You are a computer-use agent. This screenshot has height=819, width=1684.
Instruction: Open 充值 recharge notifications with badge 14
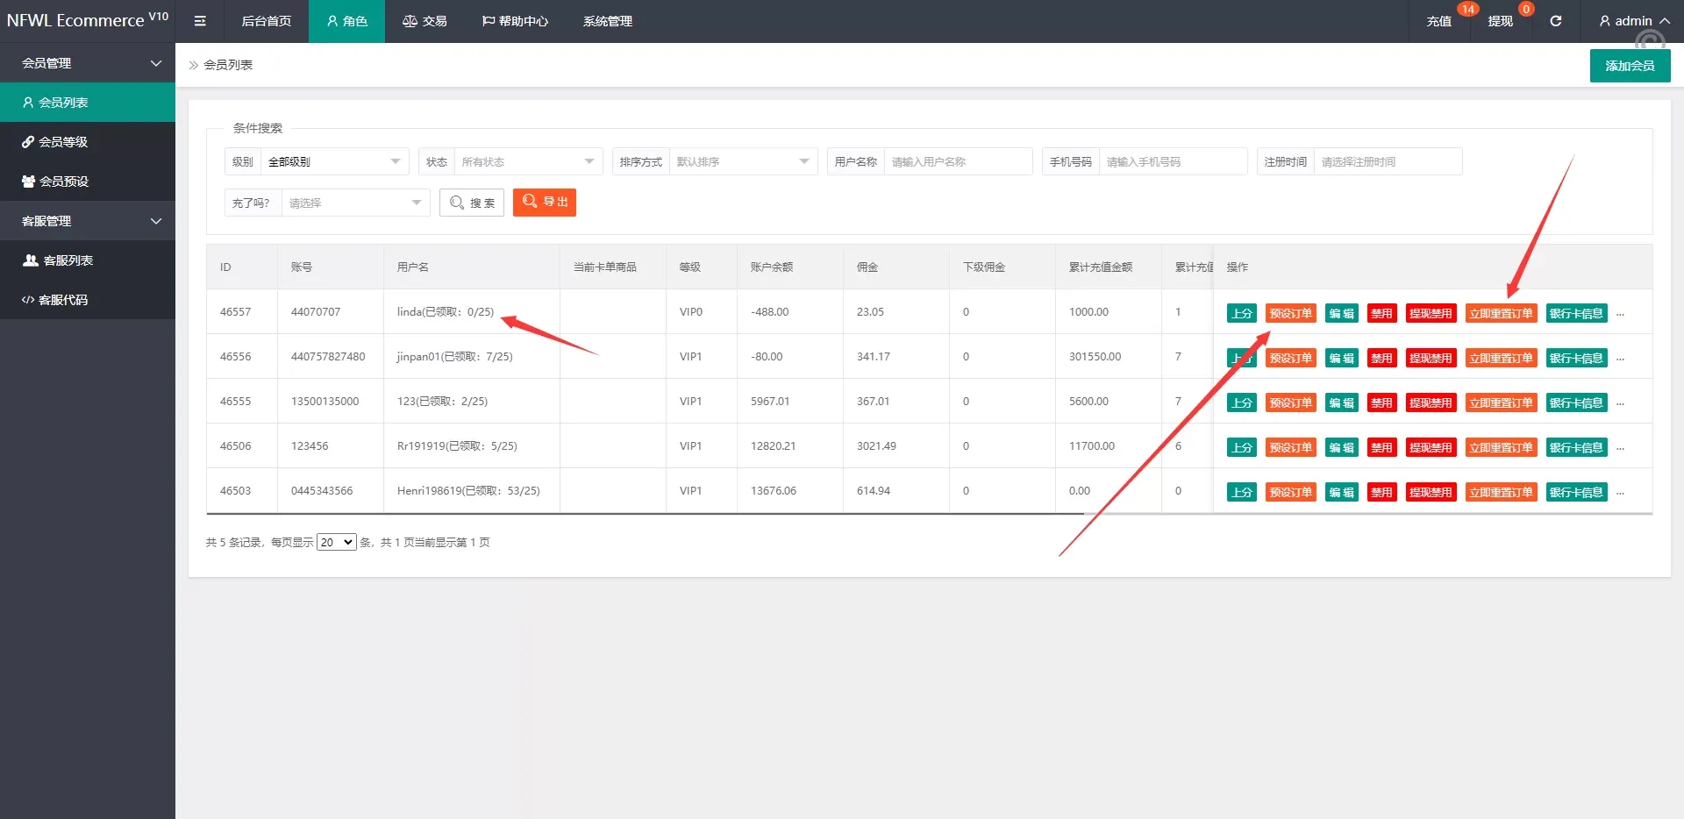(1438, 21)
